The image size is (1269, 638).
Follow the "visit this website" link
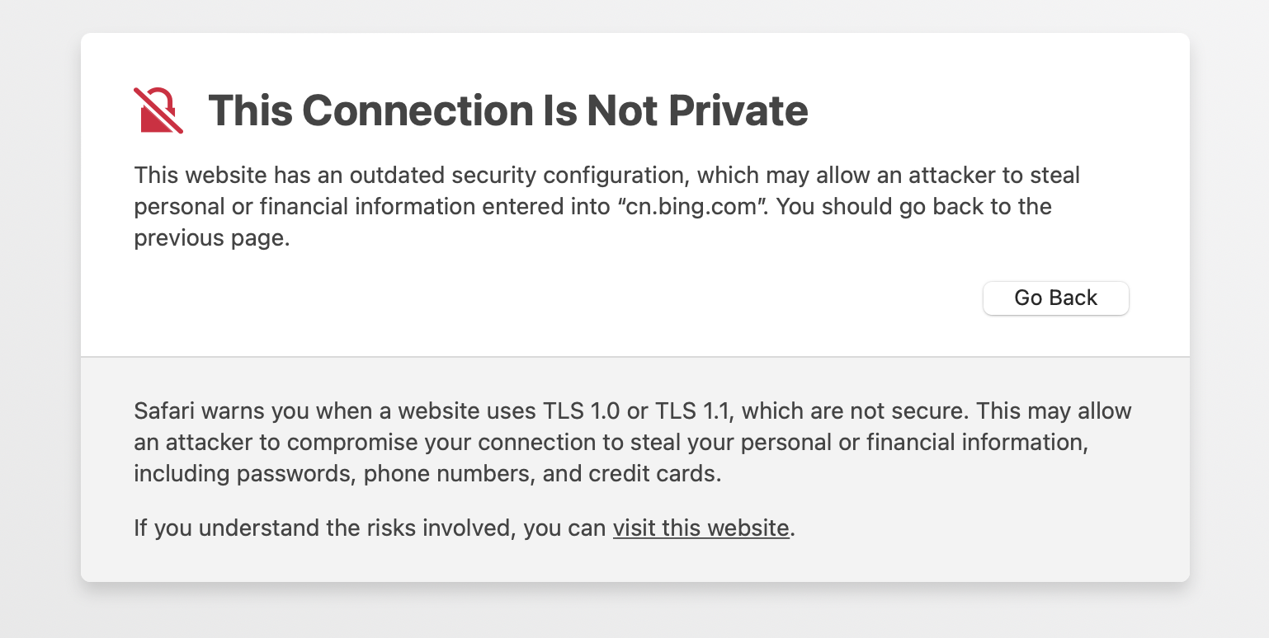[x=701, y=528]
